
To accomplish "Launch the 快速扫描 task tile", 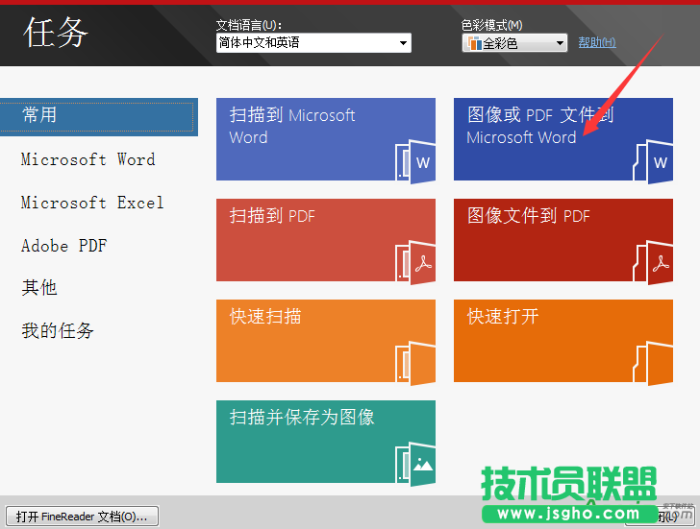I will (x=326, y=341).
